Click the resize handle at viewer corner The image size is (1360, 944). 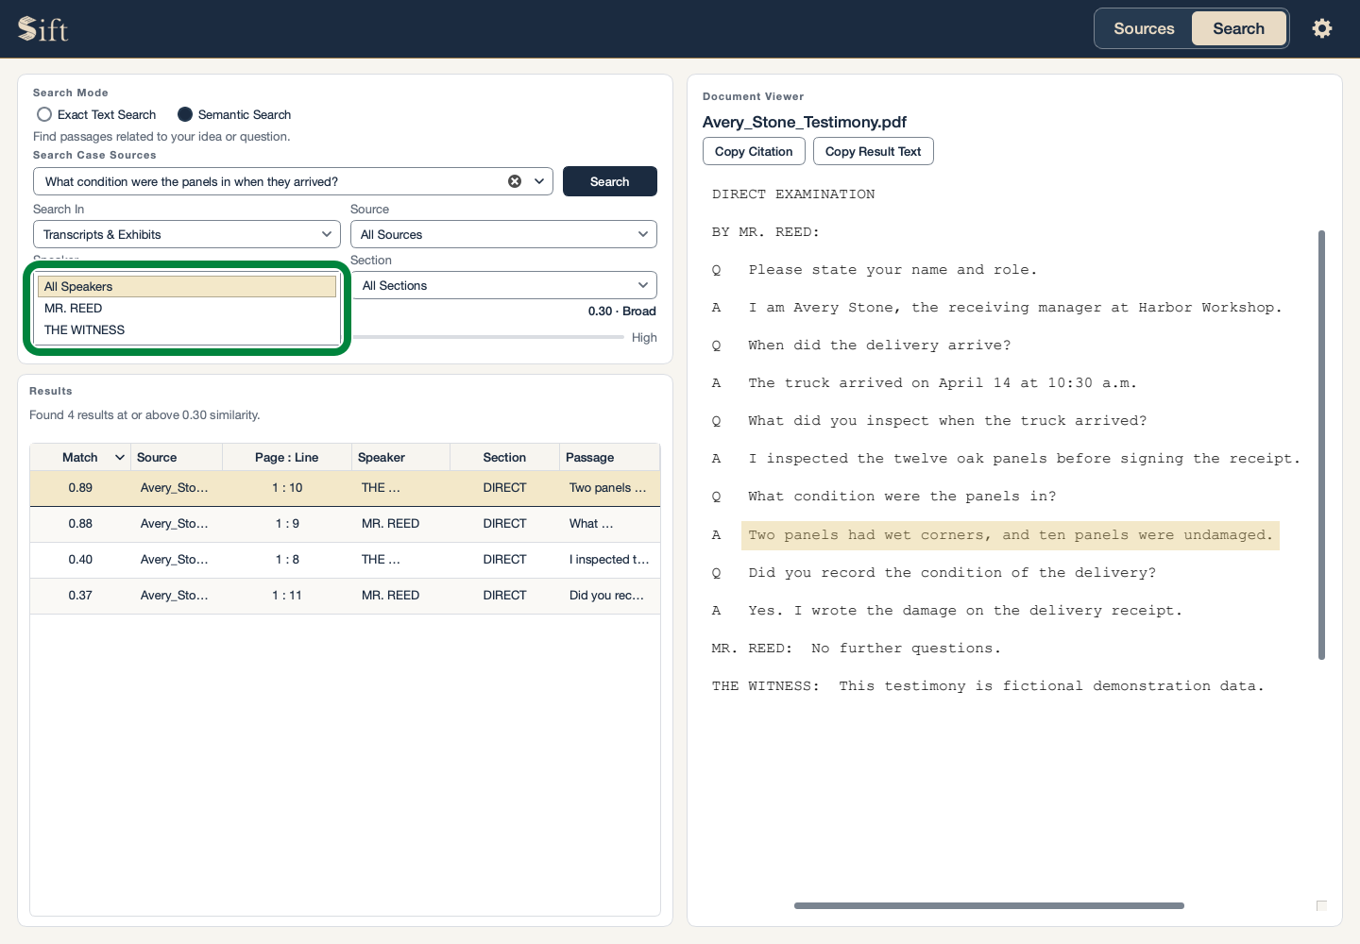1321,905
